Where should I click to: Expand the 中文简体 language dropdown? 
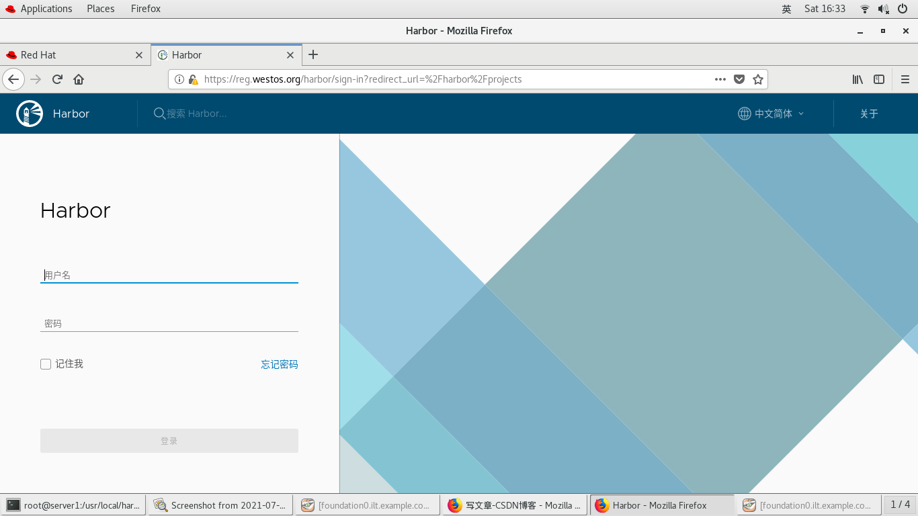(771, 114)
